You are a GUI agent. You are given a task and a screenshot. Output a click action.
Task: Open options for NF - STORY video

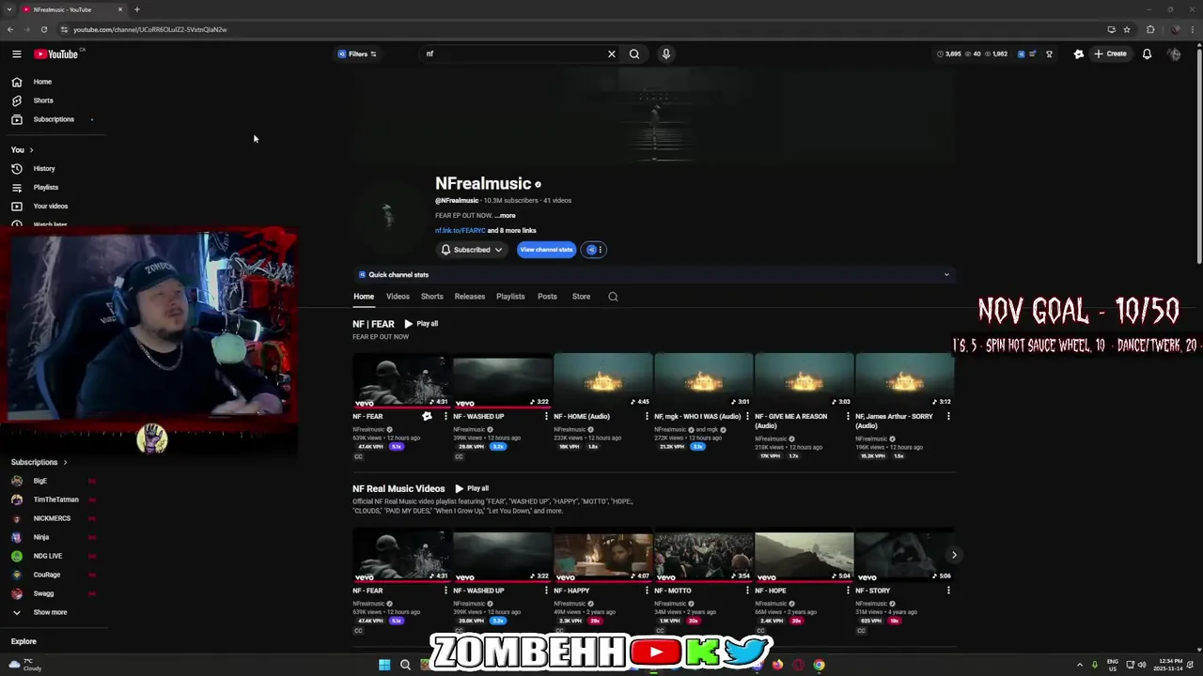[x=948, y=591]
